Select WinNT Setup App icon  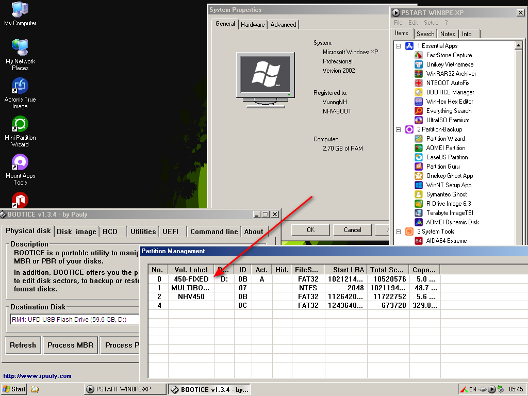coord(418,185)
